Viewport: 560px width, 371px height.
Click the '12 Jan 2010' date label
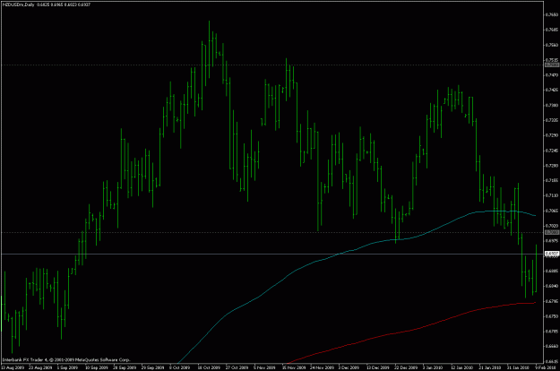coord(461,367)
